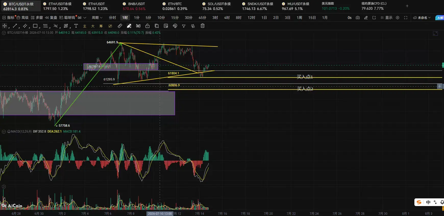The width and height of the screenshot is (444, 216).
Task: Open chart settings hexagon icon
Action: [x=398, y=18]
